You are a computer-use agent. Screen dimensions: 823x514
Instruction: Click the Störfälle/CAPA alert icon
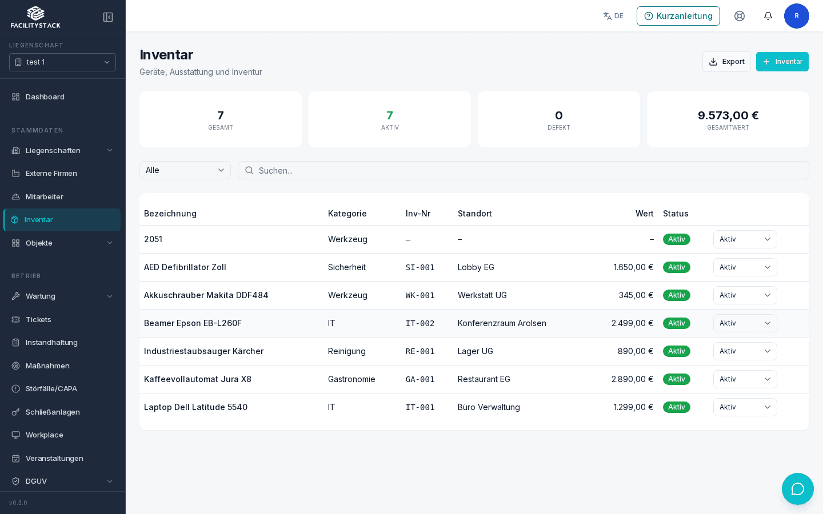(x=16, y=389)
